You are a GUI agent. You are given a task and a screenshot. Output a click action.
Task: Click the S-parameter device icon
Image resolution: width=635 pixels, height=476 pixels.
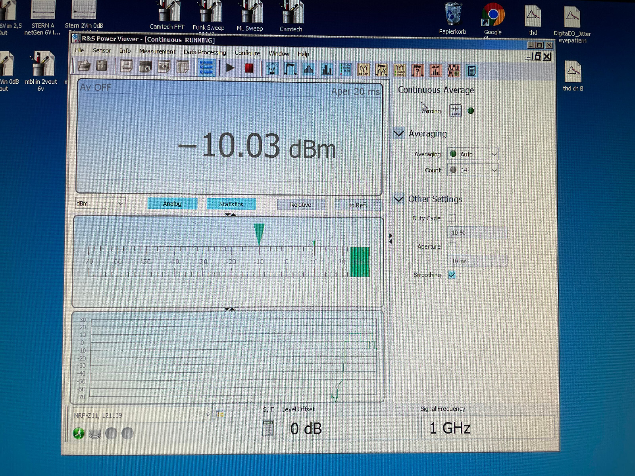[268, 428]
